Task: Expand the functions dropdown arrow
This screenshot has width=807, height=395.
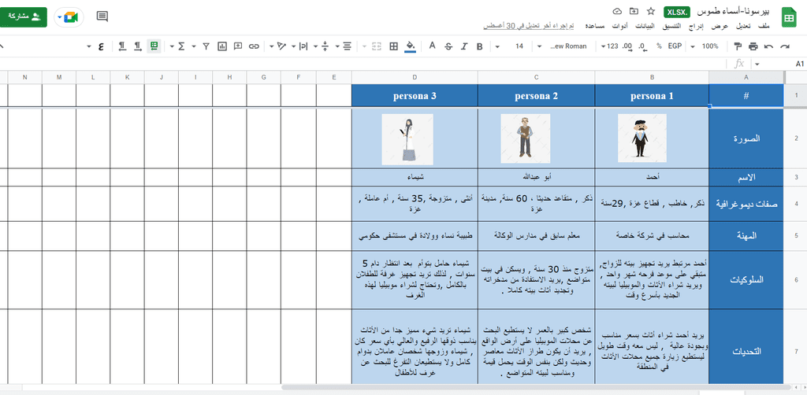Action: [x=171, y=46]
